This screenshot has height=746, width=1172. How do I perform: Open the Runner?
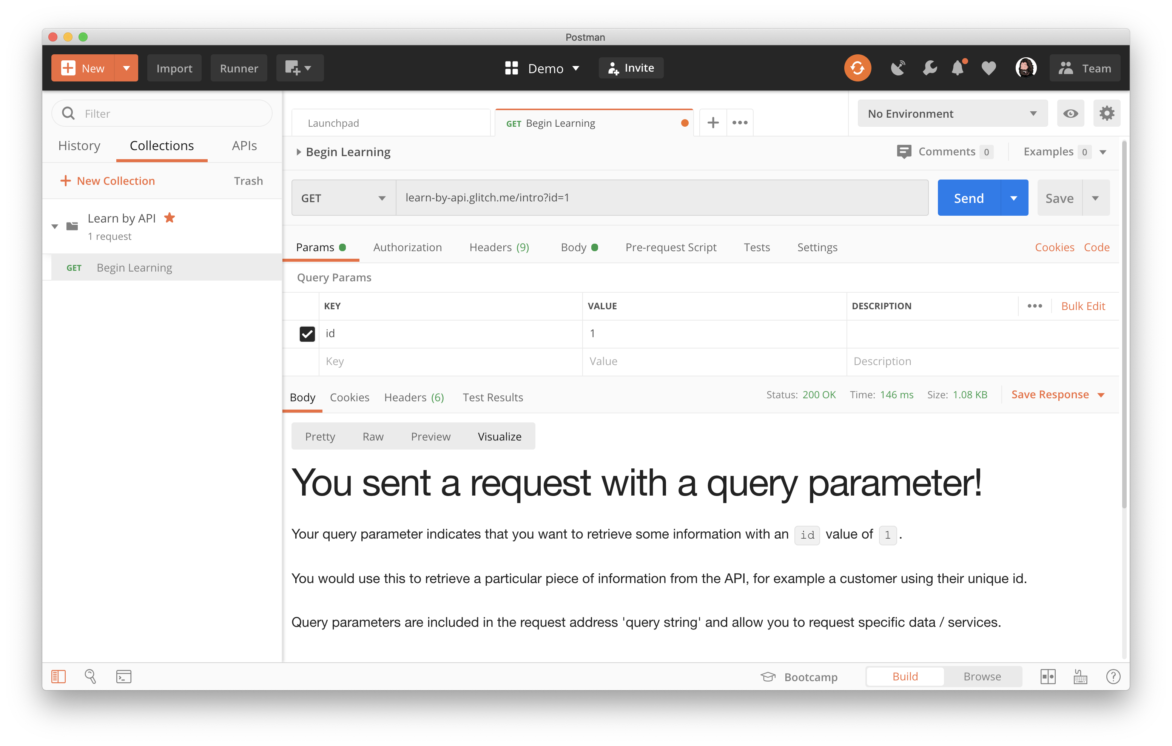pos(239,68)
